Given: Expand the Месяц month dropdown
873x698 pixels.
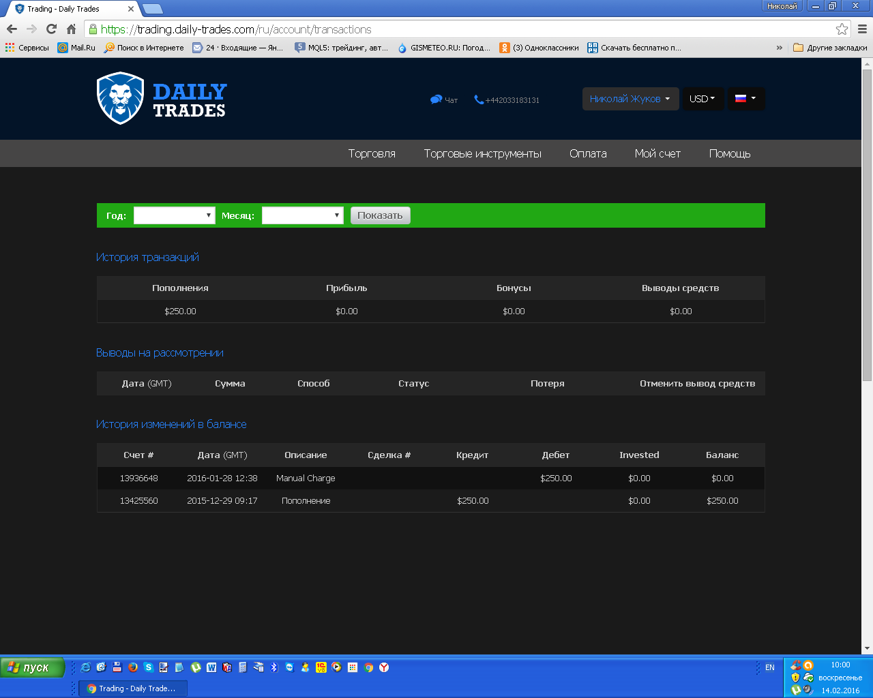Looking at the screenshot, I should (x=302, y=215).
